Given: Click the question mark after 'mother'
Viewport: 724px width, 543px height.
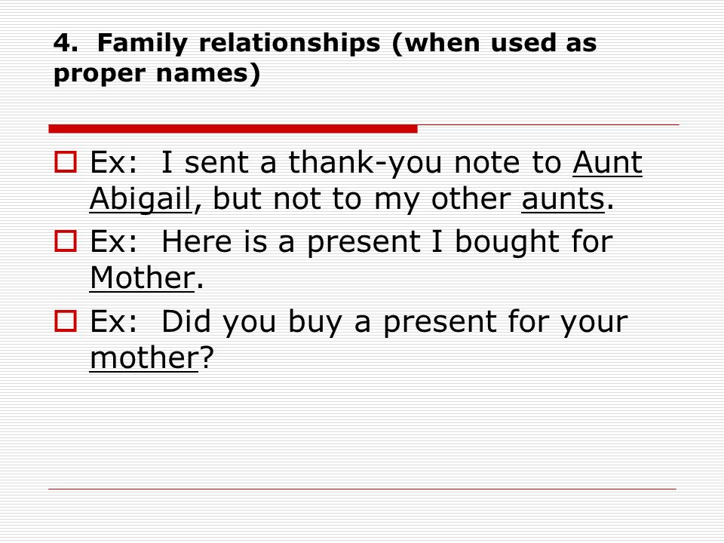Looking at the screenshot, I should pos(207,357).
